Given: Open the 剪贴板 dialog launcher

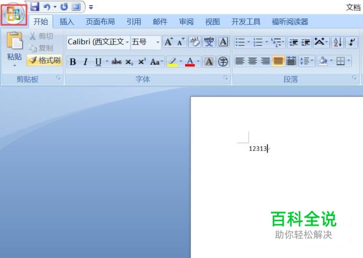Looking at the screenshot, I should pos(59,78).
